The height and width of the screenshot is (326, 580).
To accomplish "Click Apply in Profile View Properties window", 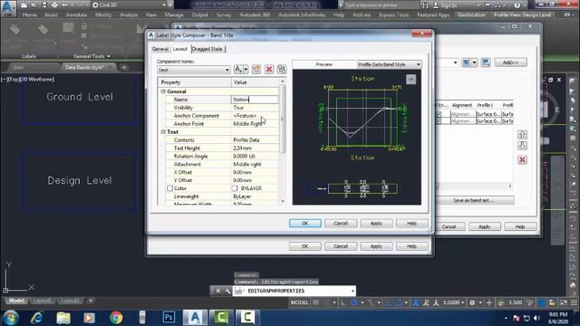I will (x=485, y=226).
